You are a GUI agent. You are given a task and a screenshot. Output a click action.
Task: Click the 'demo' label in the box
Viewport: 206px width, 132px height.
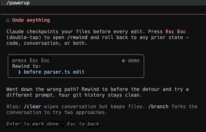tap(134, 61)
